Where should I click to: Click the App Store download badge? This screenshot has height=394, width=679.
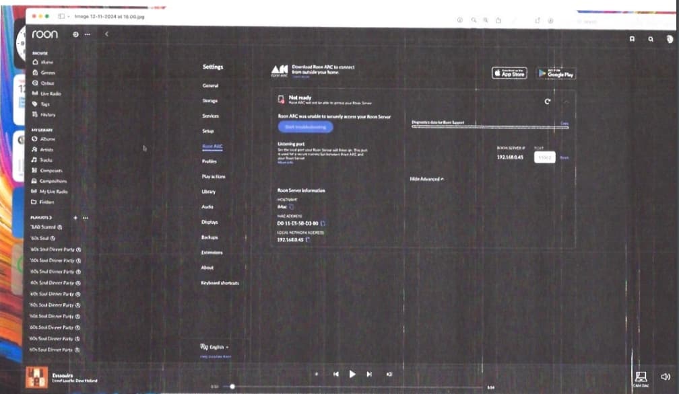509,73
